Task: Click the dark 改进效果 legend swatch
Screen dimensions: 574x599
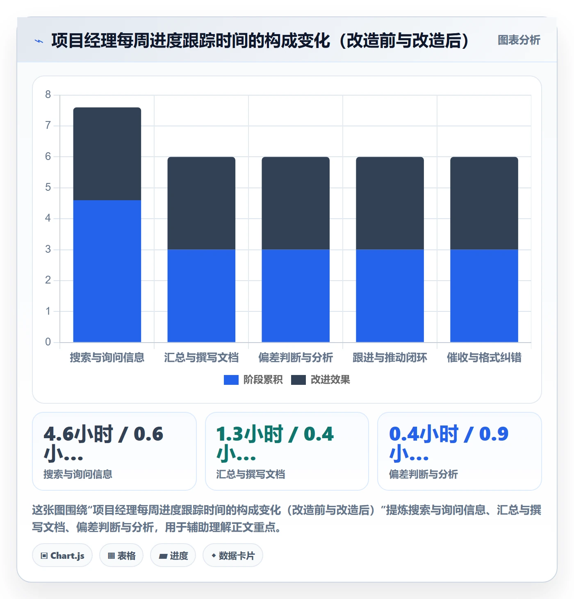Action: click(298, 380)
